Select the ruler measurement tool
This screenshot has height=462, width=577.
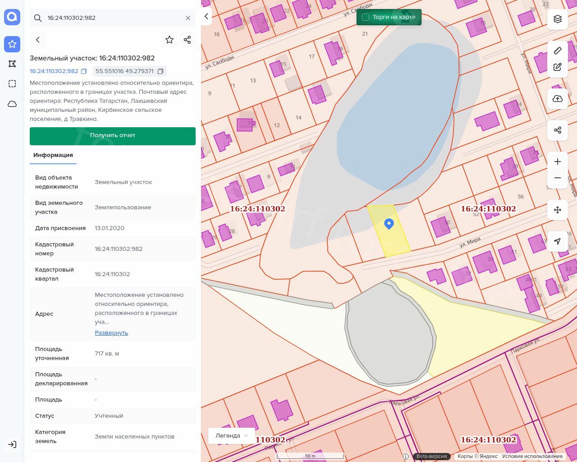point(558,51)
